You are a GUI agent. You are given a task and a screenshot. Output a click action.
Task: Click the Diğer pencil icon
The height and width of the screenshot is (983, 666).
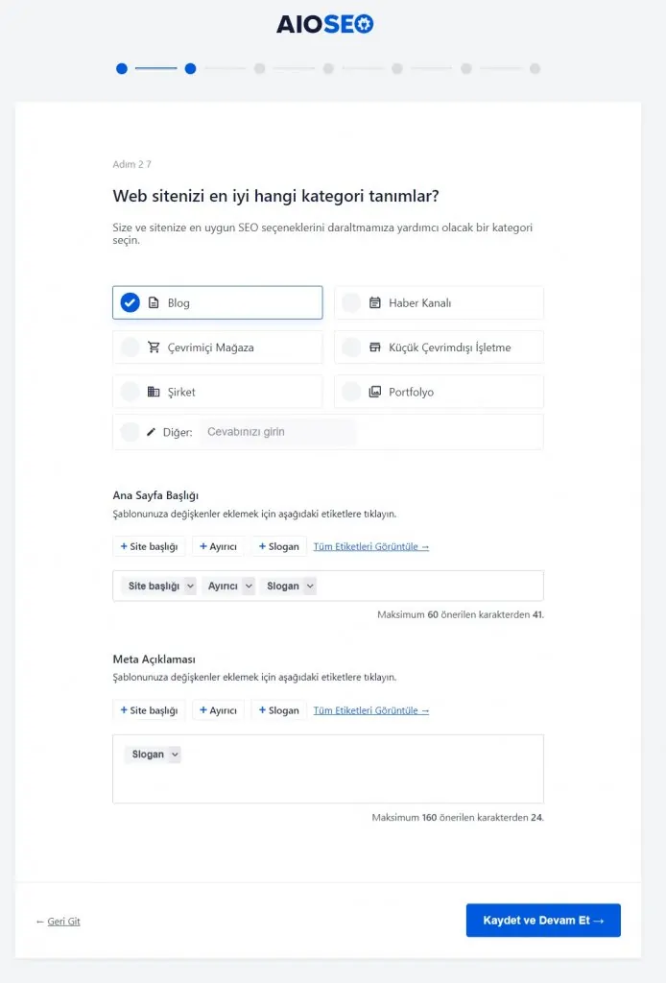151,432
